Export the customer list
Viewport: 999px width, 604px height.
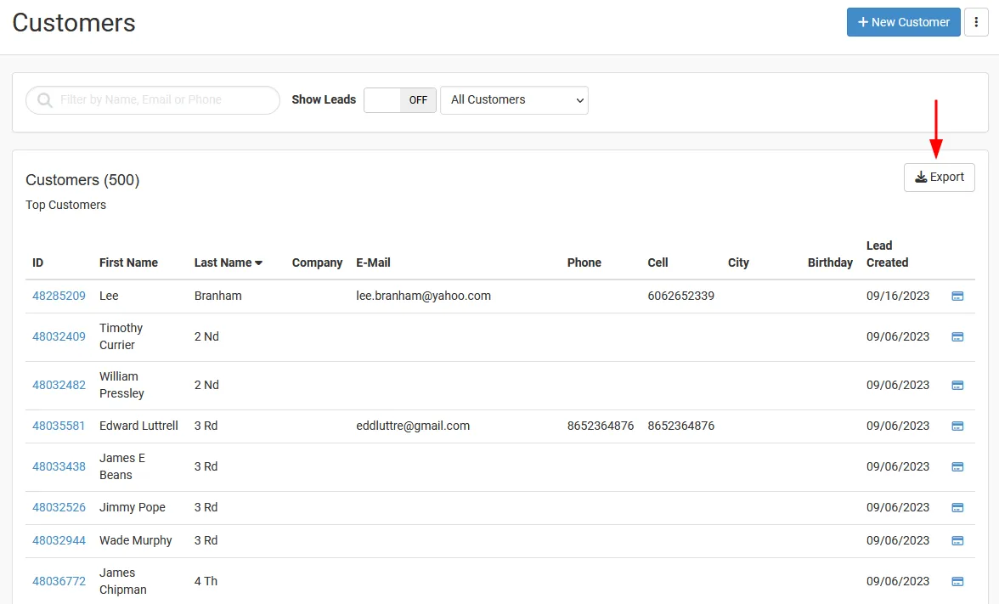(940, 177)
